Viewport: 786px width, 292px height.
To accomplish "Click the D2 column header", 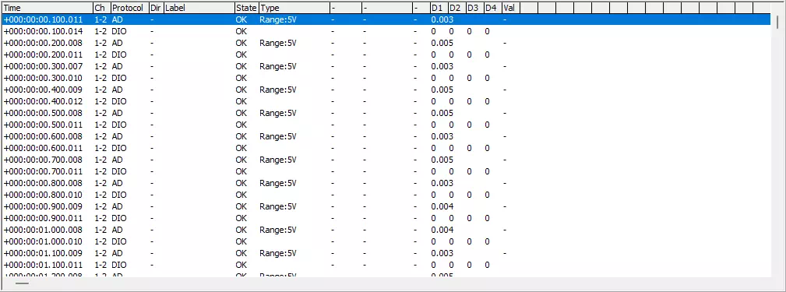I will pos(456,8).
